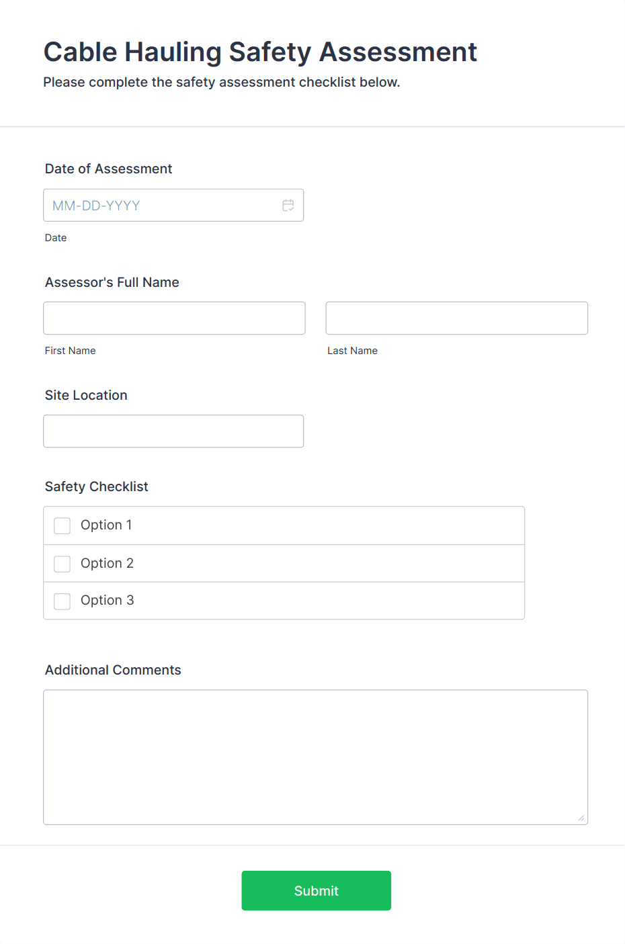The image size is (625, 944).
Task: Click the "Additional Comments" label
Action: coord(113,671)
